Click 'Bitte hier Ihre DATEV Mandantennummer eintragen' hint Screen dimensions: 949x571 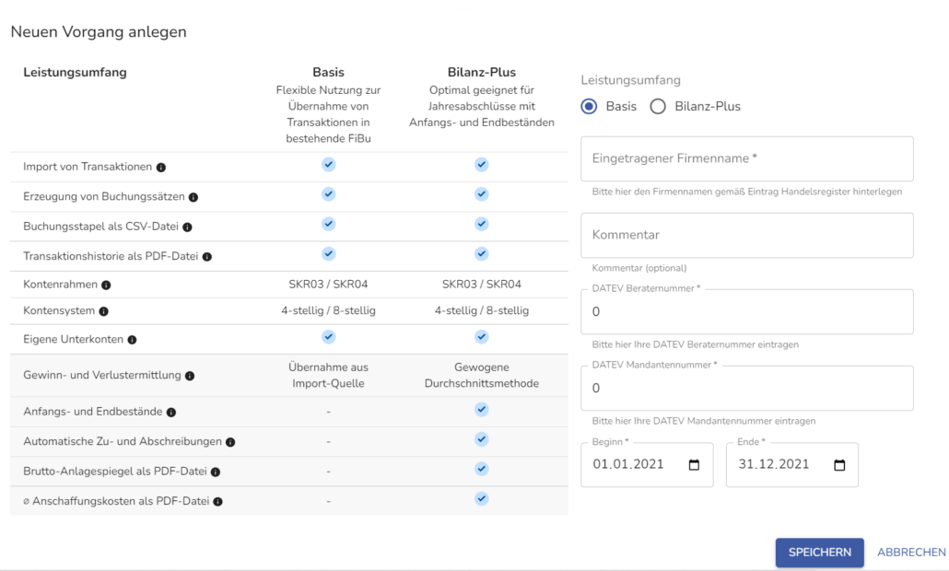point(704,421)
